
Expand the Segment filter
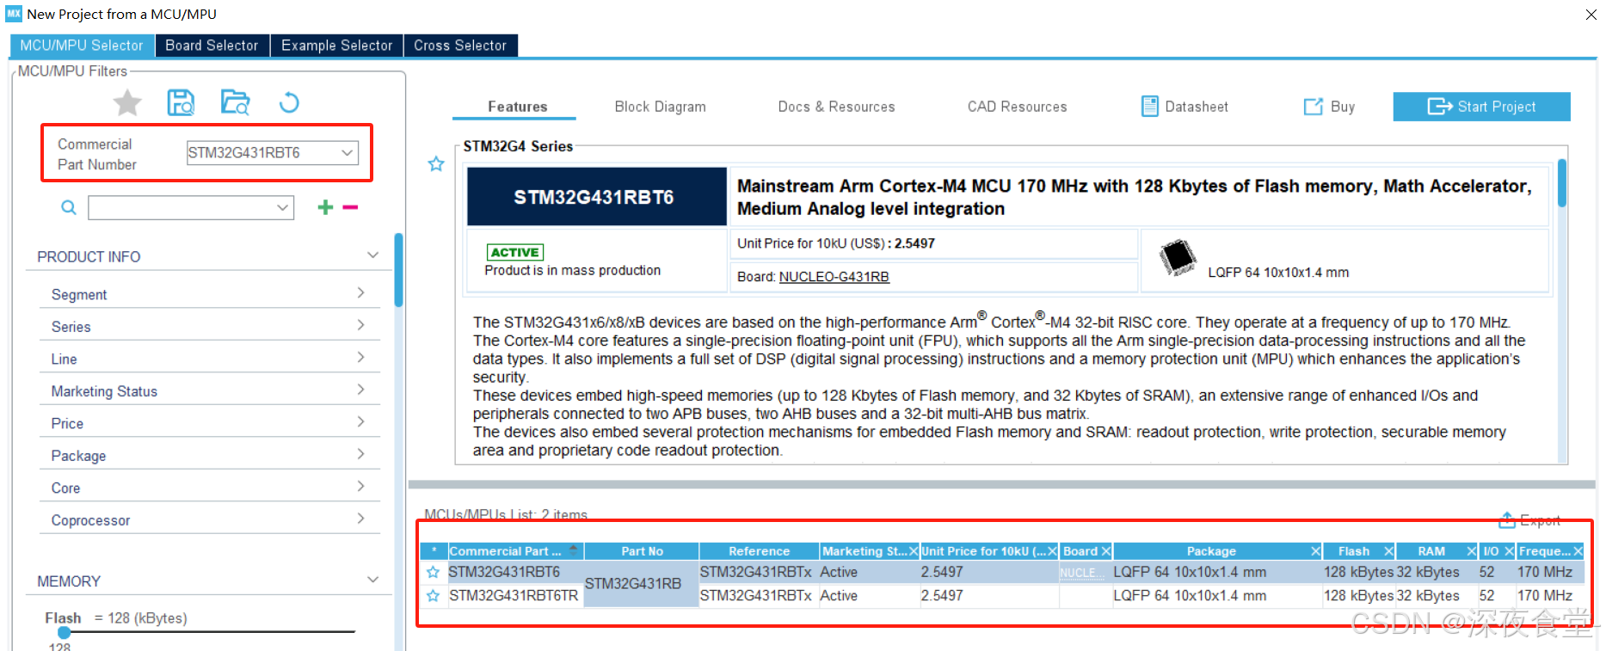click(361, 293)
